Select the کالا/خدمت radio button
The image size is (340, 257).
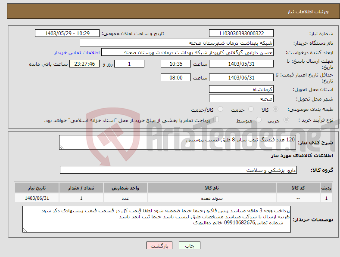pos(220,109)
